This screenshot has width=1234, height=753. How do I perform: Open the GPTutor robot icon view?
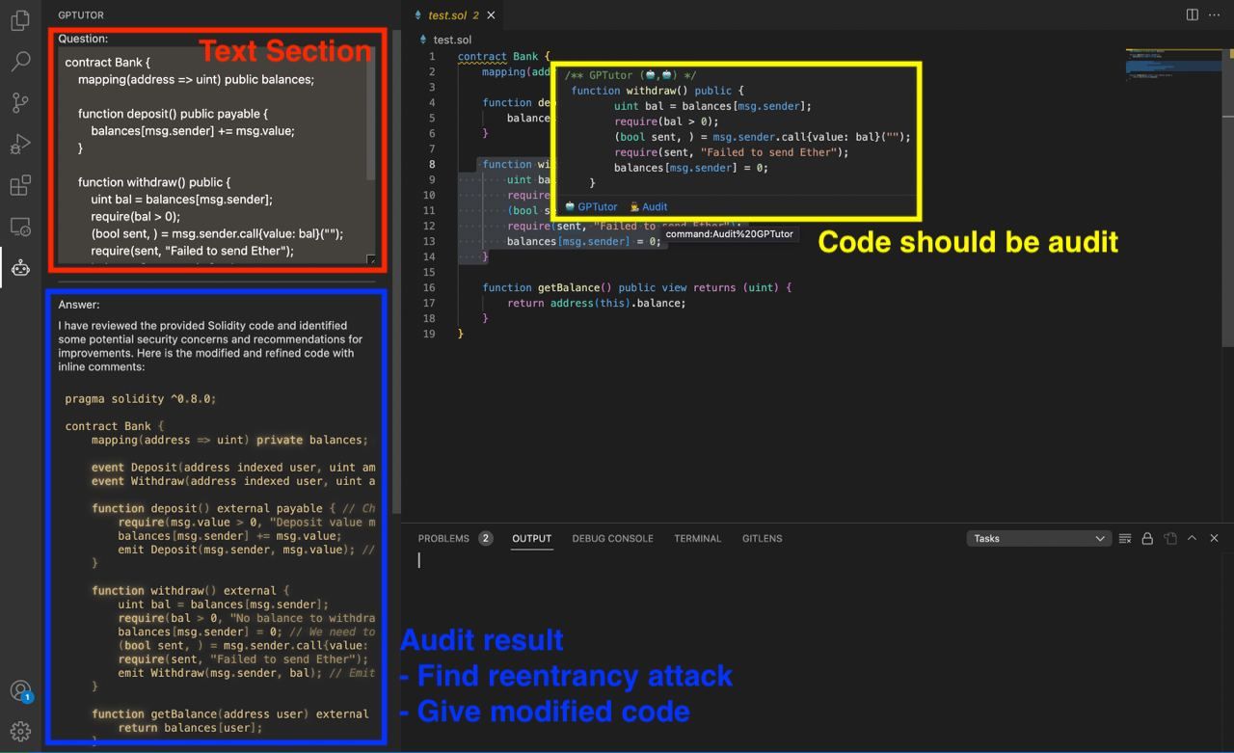click(x=20, y=268)
